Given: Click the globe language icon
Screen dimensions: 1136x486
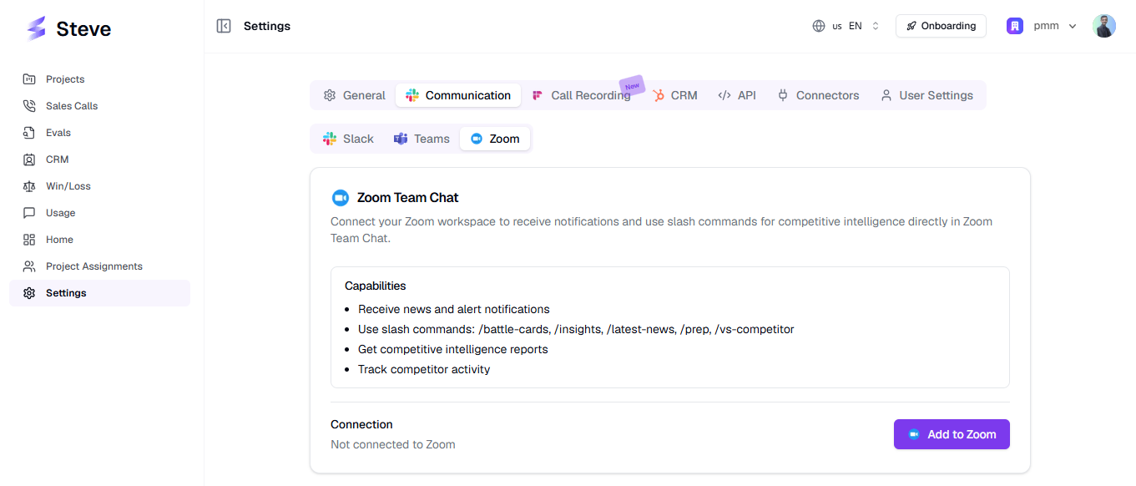Looking at the screenshot, I should click(819, 26).
